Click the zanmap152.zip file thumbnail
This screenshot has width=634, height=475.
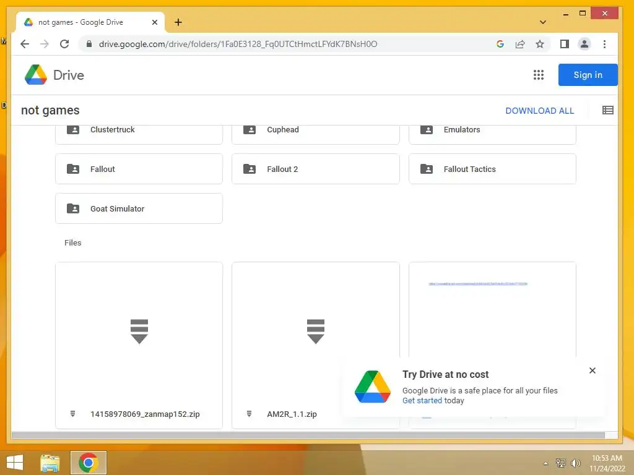coord(139,332)
